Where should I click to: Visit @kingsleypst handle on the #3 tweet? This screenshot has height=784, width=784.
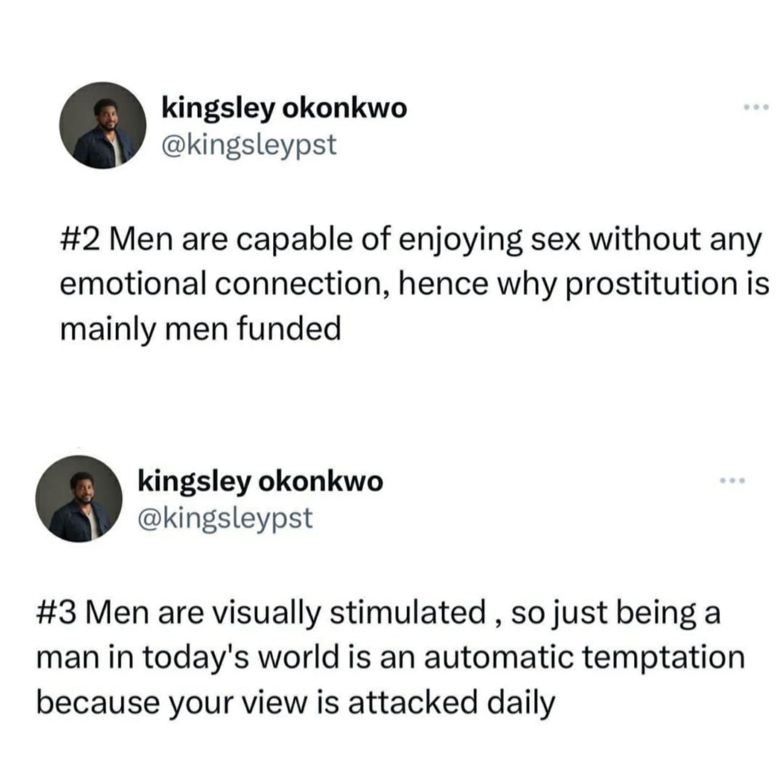click(225, 518)
